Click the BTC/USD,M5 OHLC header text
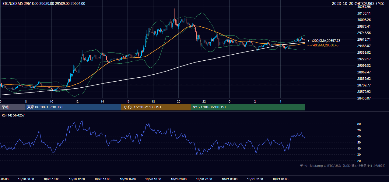Image resolution: width=389 pixels, height=182 pixels. 44,4
